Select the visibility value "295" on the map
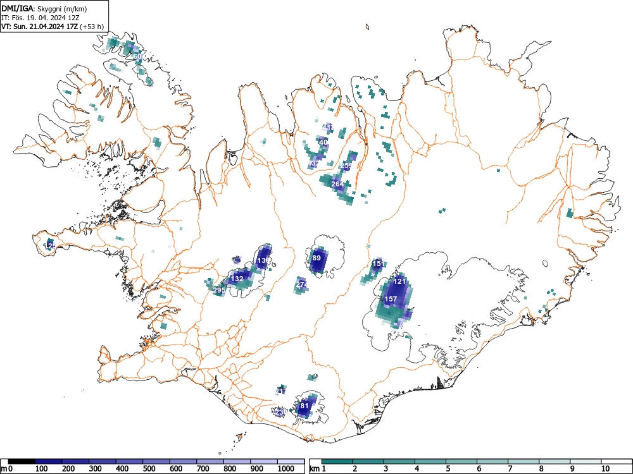 (219, 290)
